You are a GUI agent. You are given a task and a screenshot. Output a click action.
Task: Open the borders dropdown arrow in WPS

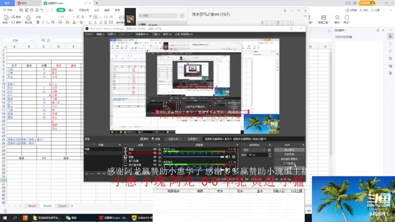[56, 22]
